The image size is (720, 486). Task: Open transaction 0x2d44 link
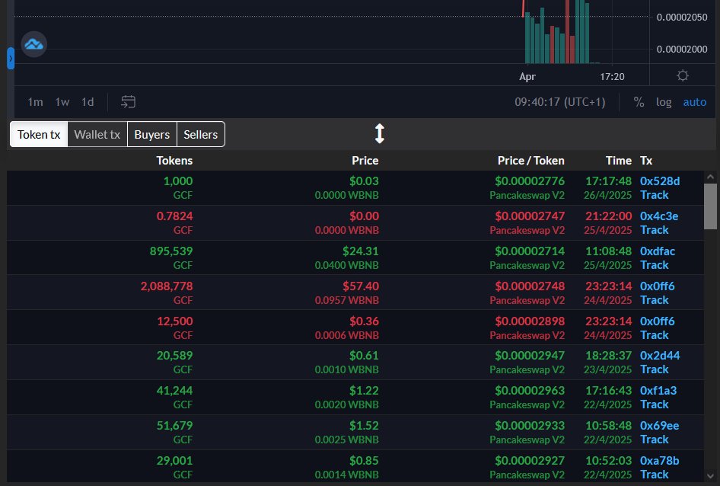tap(660, 356)
